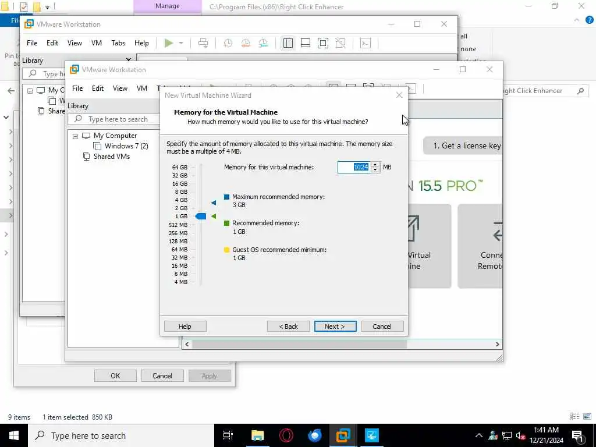Click the Get a license key step
The image size is (596, 447).
point(463,146)
